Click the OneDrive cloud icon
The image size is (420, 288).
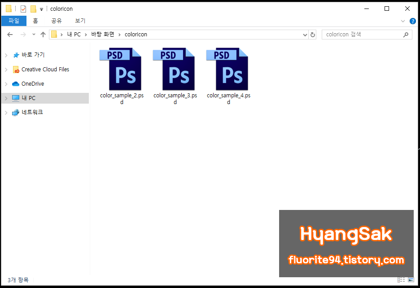(16, 84)
